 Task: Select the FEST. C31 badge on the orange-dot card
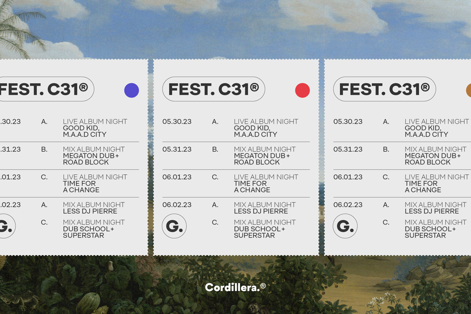[384, 89]
